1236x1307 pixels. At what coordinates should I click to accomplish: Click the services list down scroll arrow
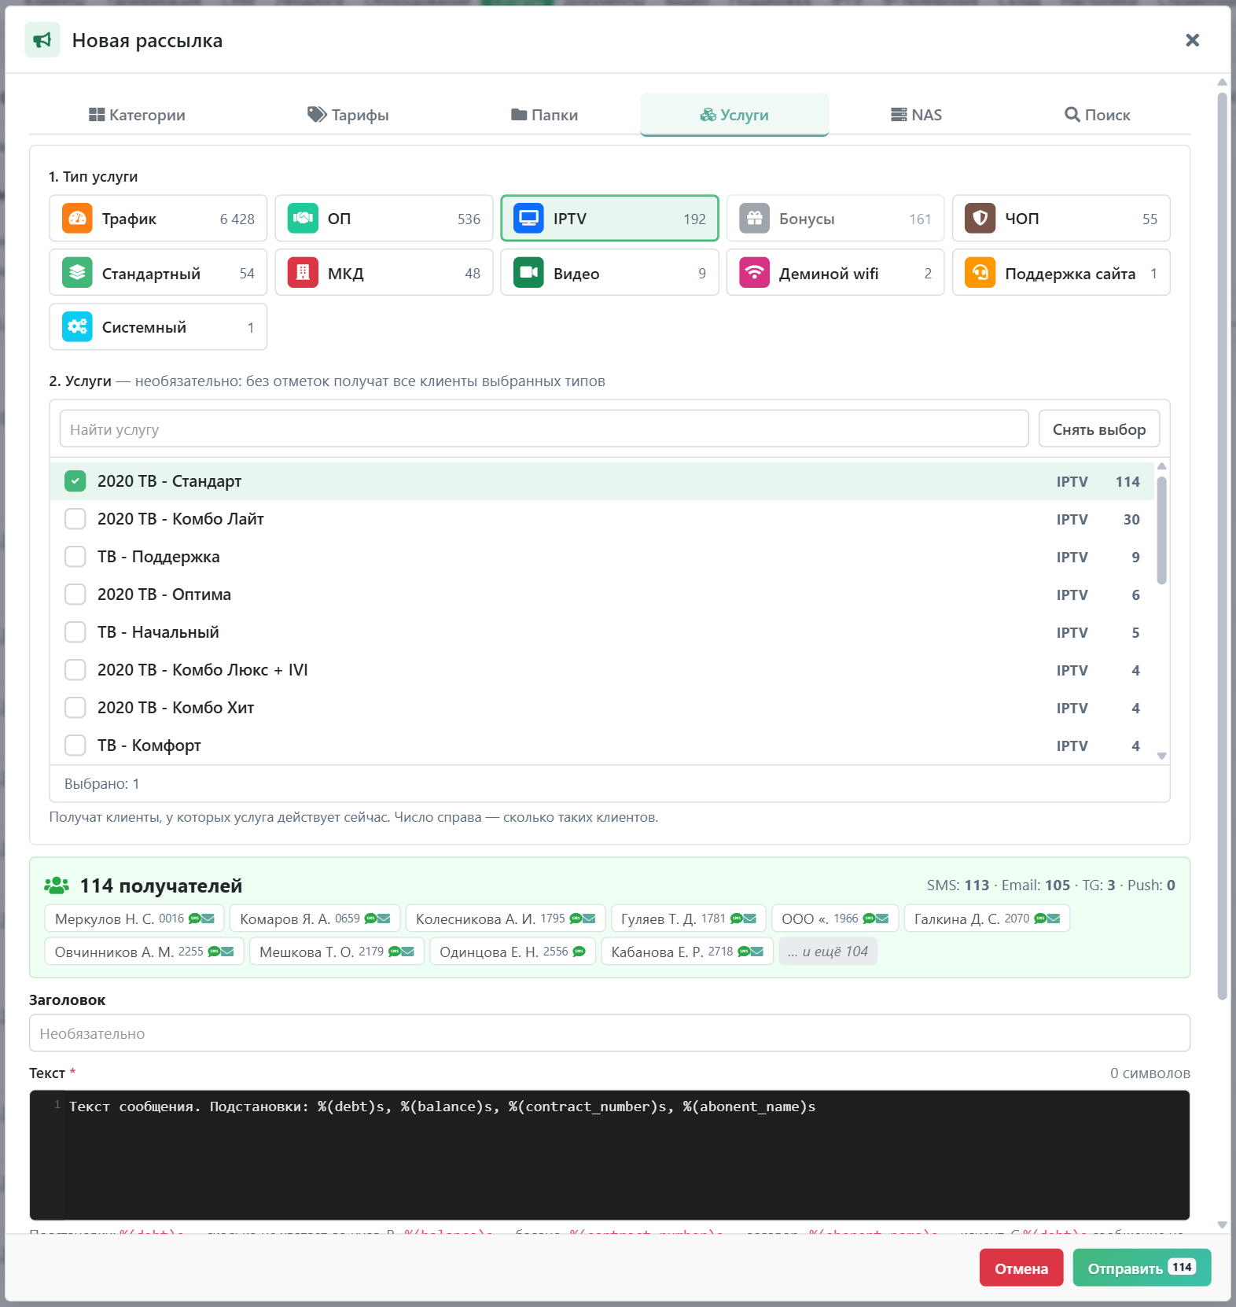(1161, 756)
